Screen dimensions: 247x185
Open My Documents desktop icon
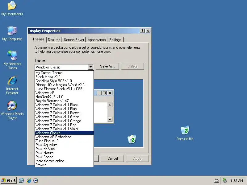12,8
